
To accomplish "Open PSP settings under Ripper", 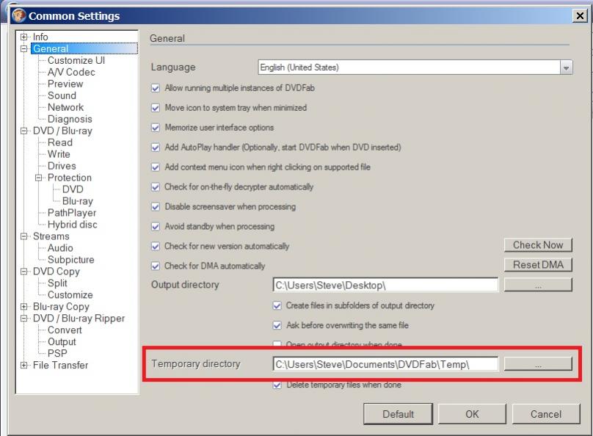I will (x=57, y=354).
